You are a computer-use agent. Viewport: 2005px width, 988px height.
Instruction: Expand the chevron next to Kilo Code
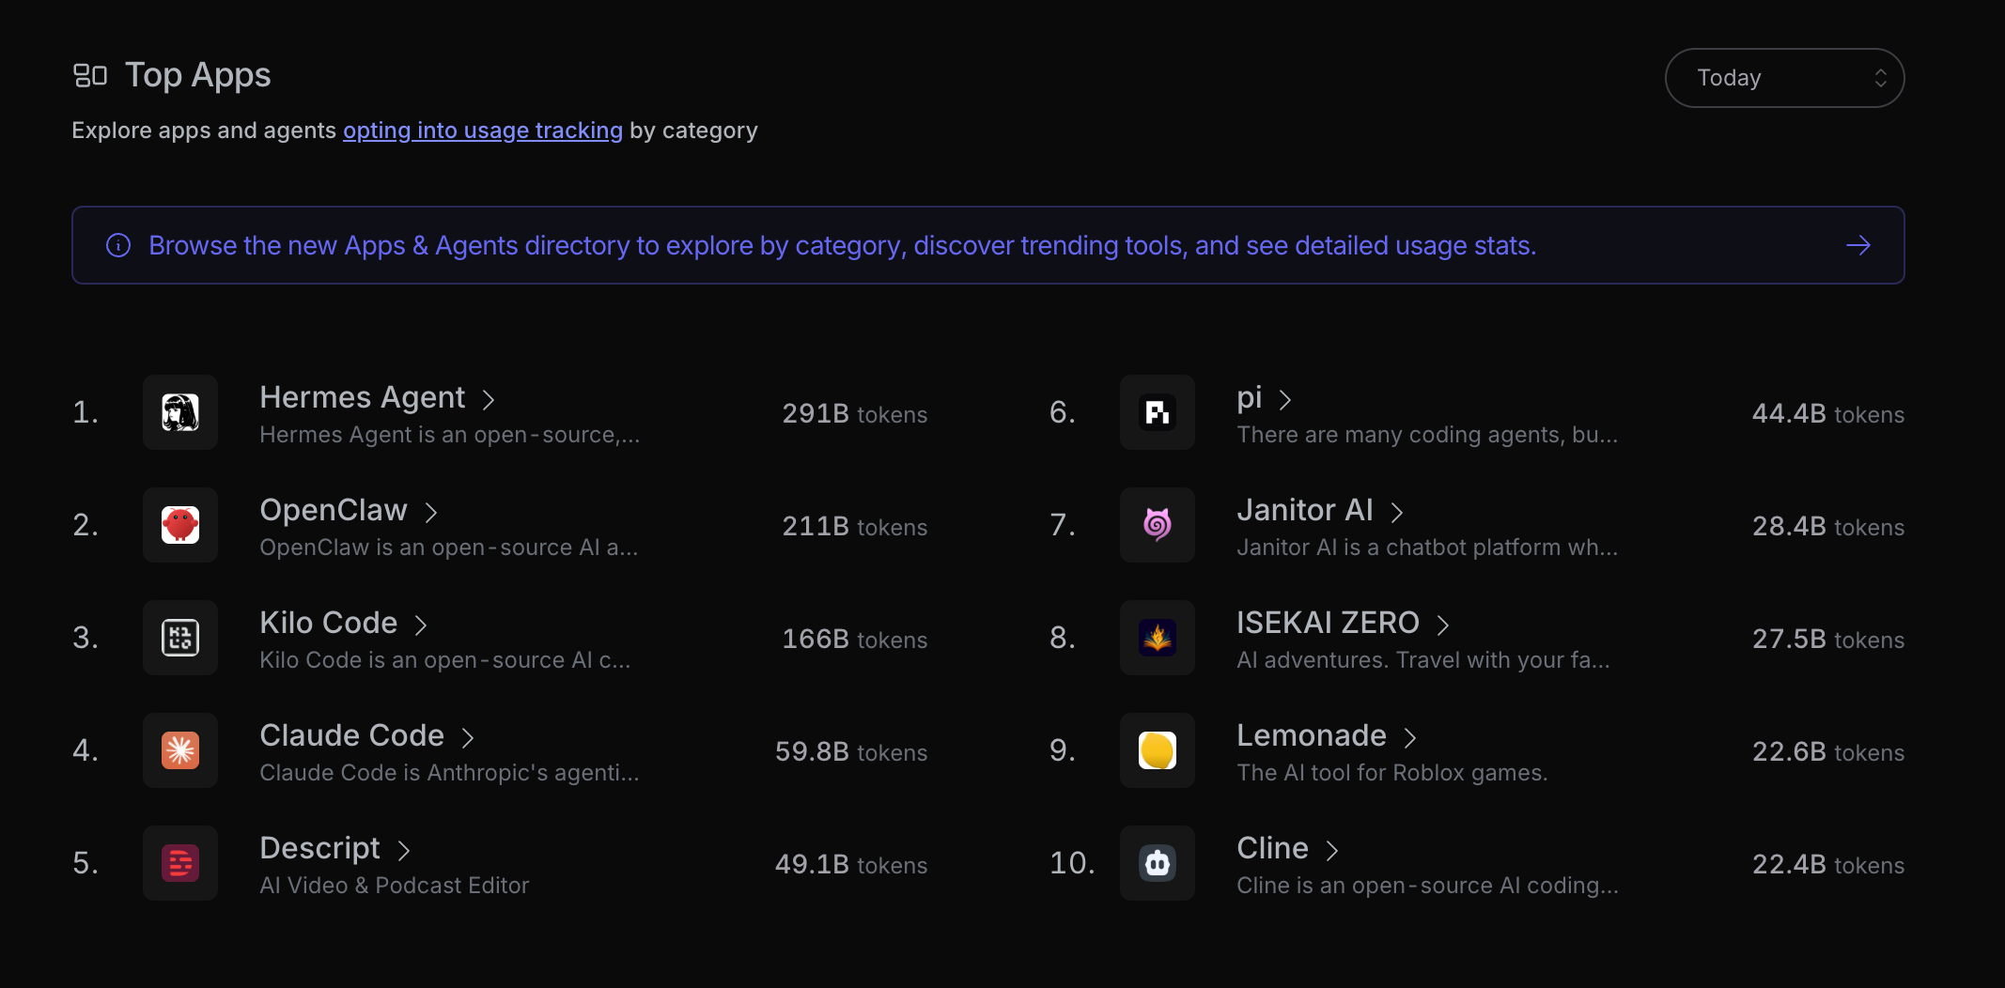pyautogui.click(x=421, y=625)
